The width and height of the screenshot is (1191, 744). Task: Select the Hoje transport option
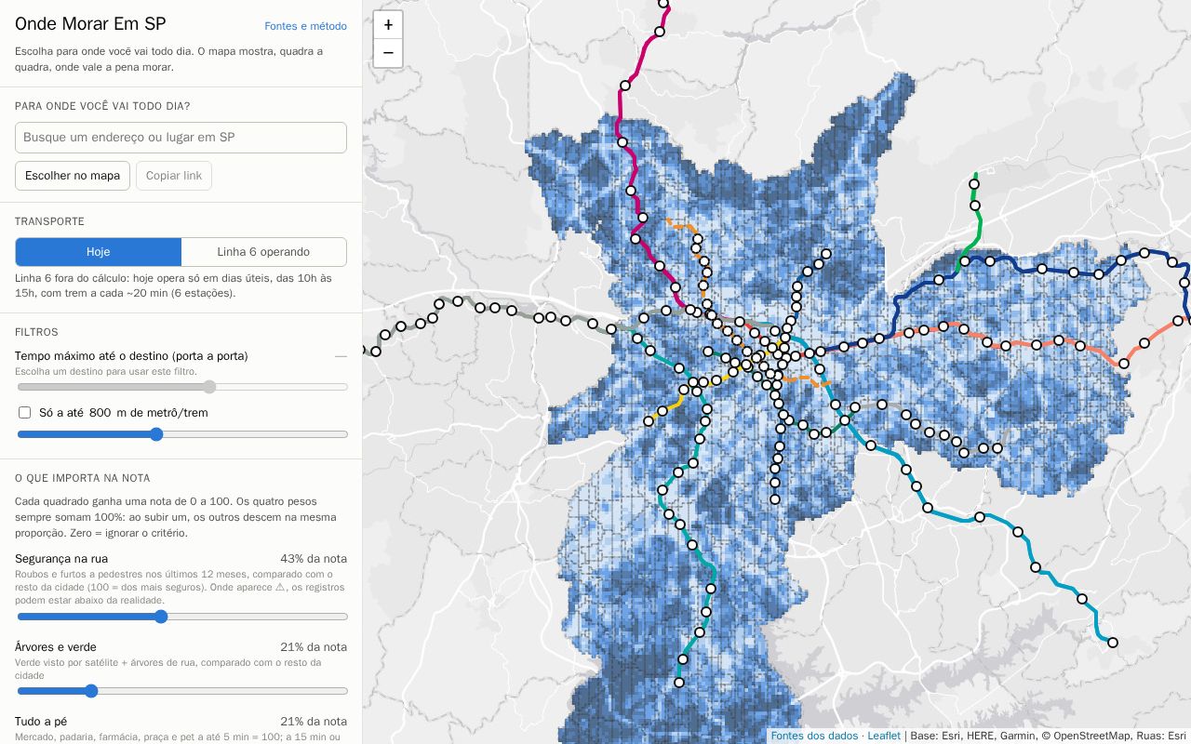[x=98, y=252]
